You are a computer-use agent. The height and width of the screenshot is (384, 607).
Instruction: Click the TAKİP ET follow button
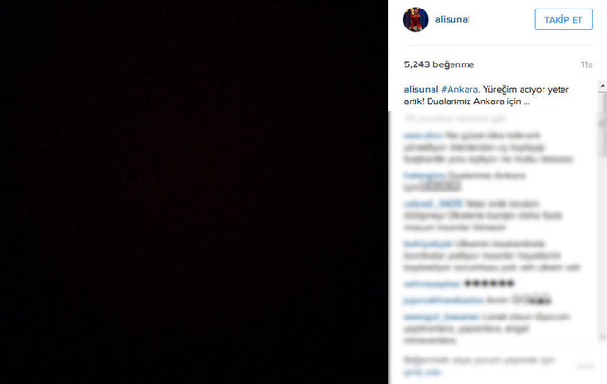[x=563, y=19]
